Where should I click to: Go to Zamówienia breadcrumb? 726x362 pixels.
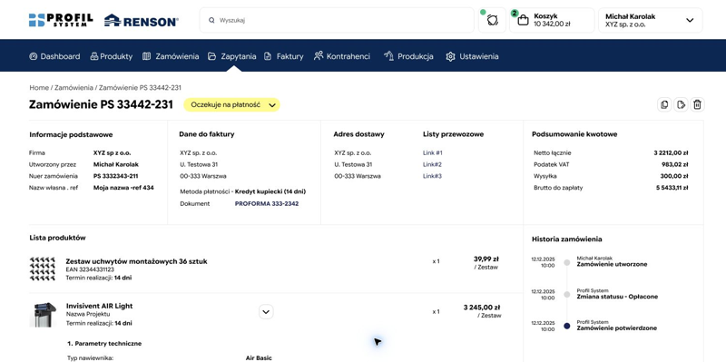pos(74,87)
